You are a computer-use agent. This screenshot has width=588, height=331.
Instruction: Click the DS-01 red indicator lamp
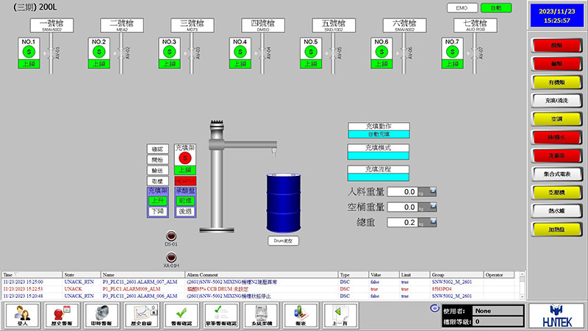tap(171, 236)
